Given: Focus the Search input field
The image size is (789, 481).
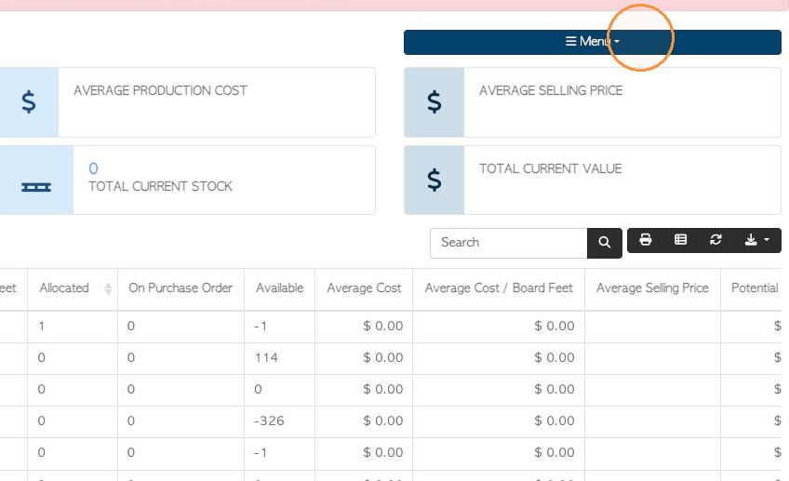Looking at the screenshot, I should pyautogui.click(x=509, y=243).
